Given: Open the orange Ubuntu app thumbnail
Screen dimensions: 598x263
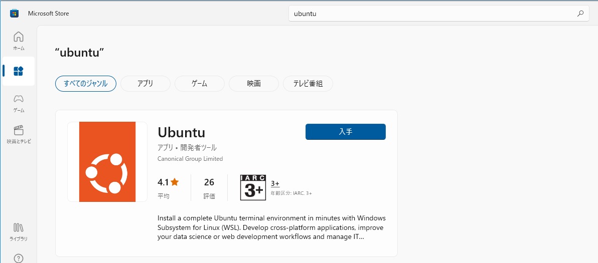Looking at the screenshot, I should point(107,162).
